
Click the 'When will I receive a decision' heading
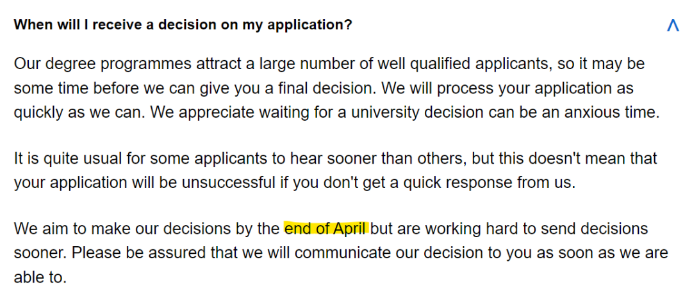(x=183, y=25)
